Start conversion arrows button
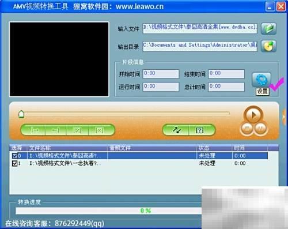Image resolution: width=288 pixels, height=229 pixels. pyautogui.click(x=176, y=130)
